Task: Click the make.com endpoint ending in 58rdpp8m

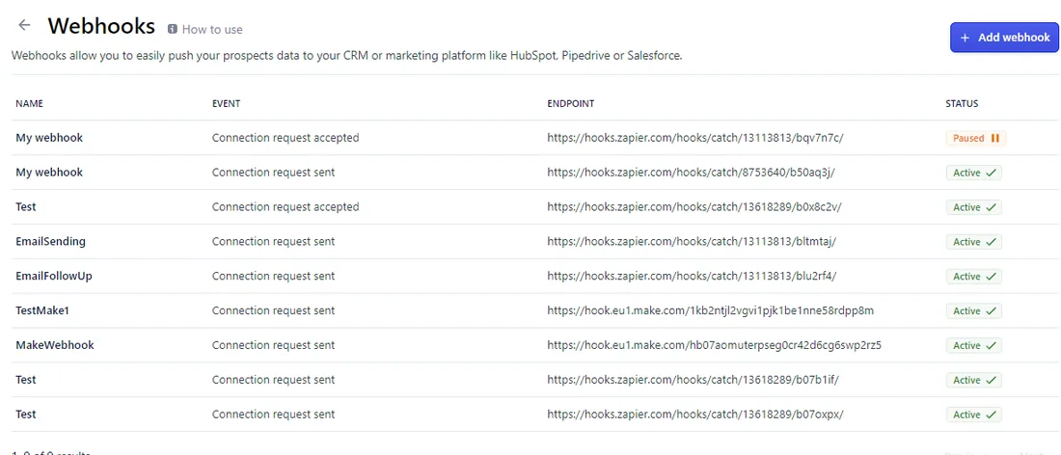Action: coord(711,310)
